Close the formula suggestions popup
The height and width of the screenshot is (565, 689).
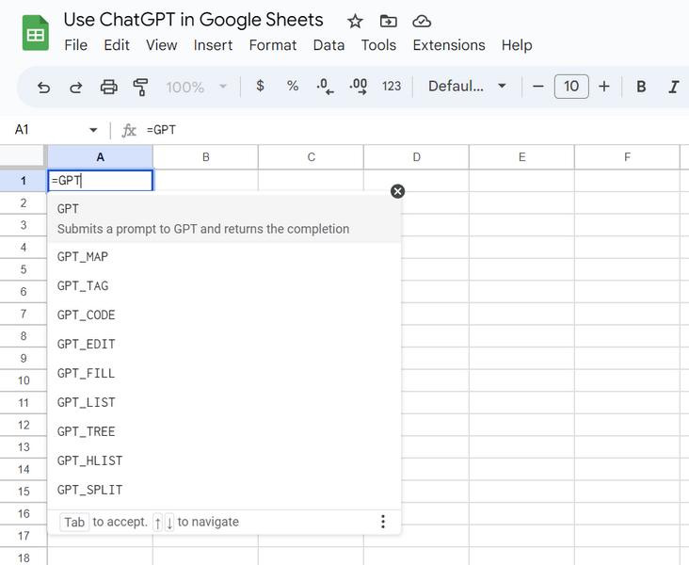(397, 191)
